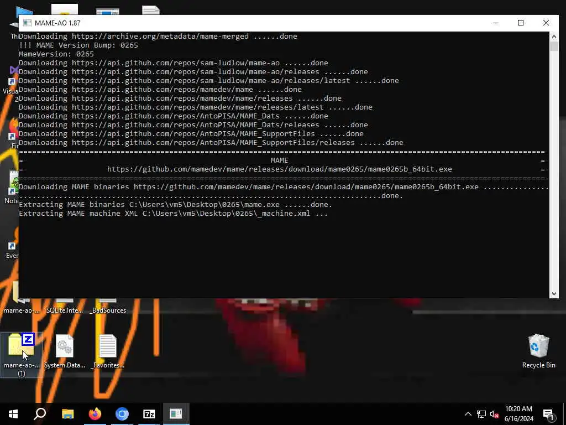Select the mame-ao (1) zip folder icon

click(x=22, y=355)
